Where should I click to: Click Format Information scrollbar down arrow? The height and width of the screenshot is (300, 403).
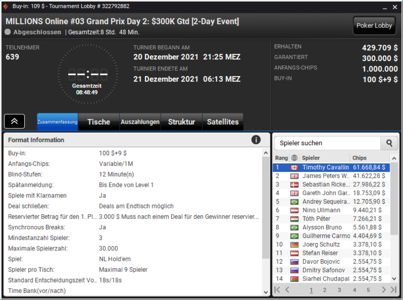(266, 292)
